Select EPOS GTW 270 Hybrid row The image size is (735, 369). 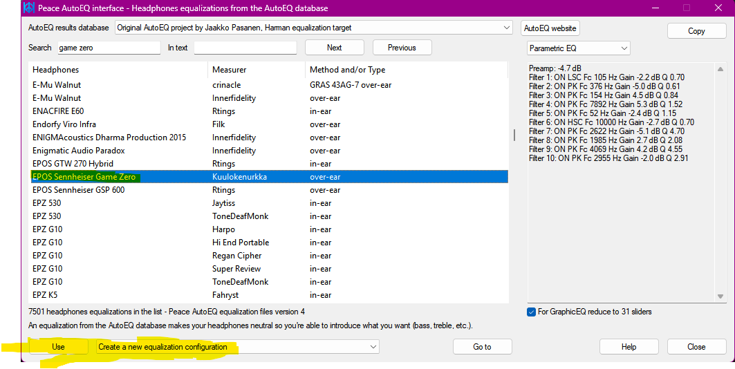(x=268, y=164)
